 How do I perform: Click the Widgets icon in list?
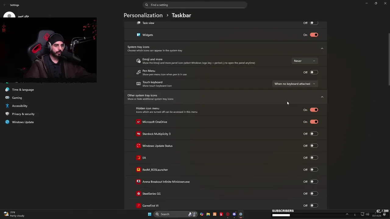[x=139, y=35]
